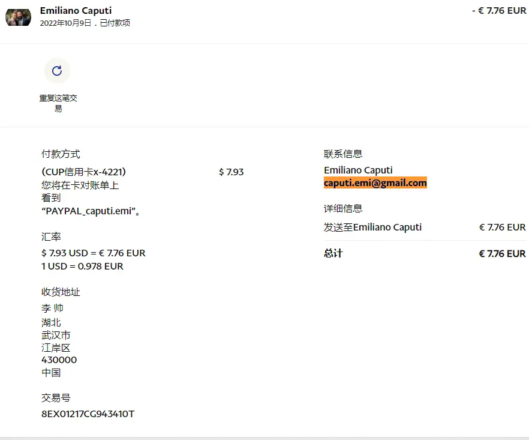
Task: Click the district 江岸区
Action: pos(56,348)
